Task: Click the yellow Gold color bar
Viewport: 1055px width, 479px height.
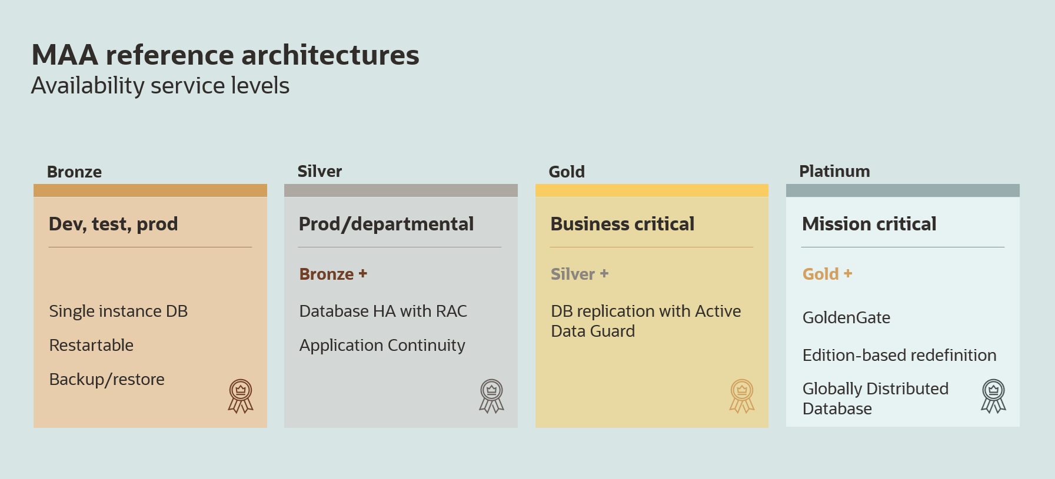Action: (651, 190)
